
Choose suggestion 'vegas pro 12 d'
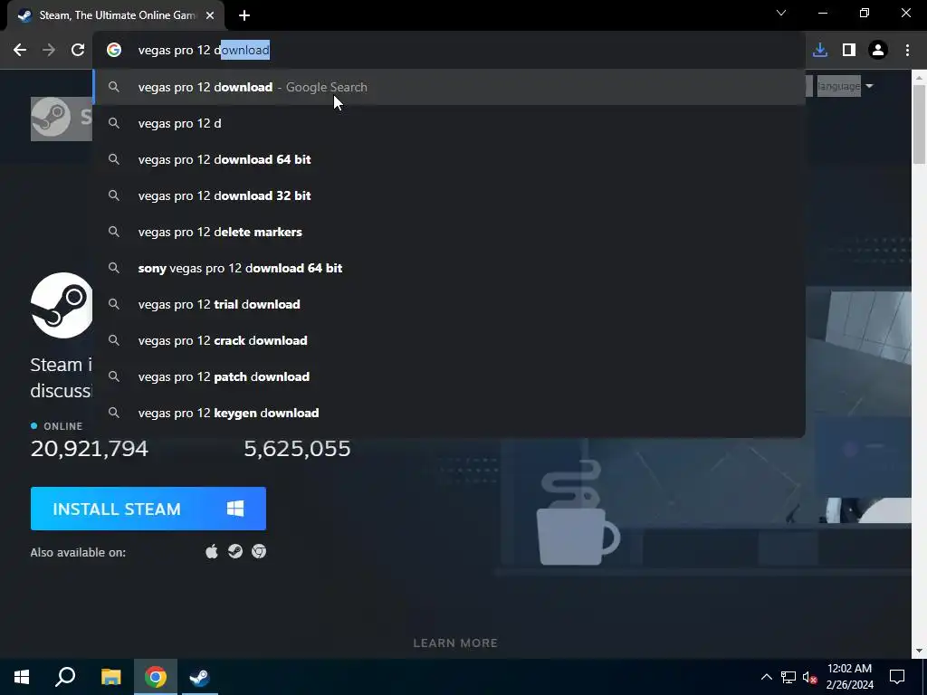pos(449,123)
